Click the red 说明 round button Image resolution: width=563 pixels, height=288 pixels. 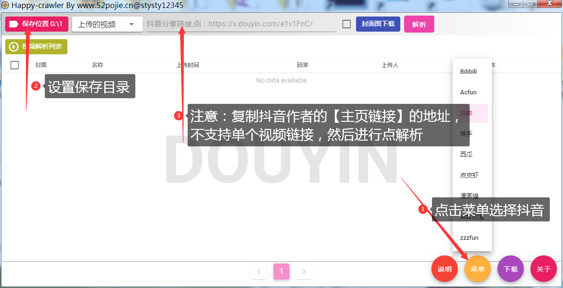[x=445, y=269]
